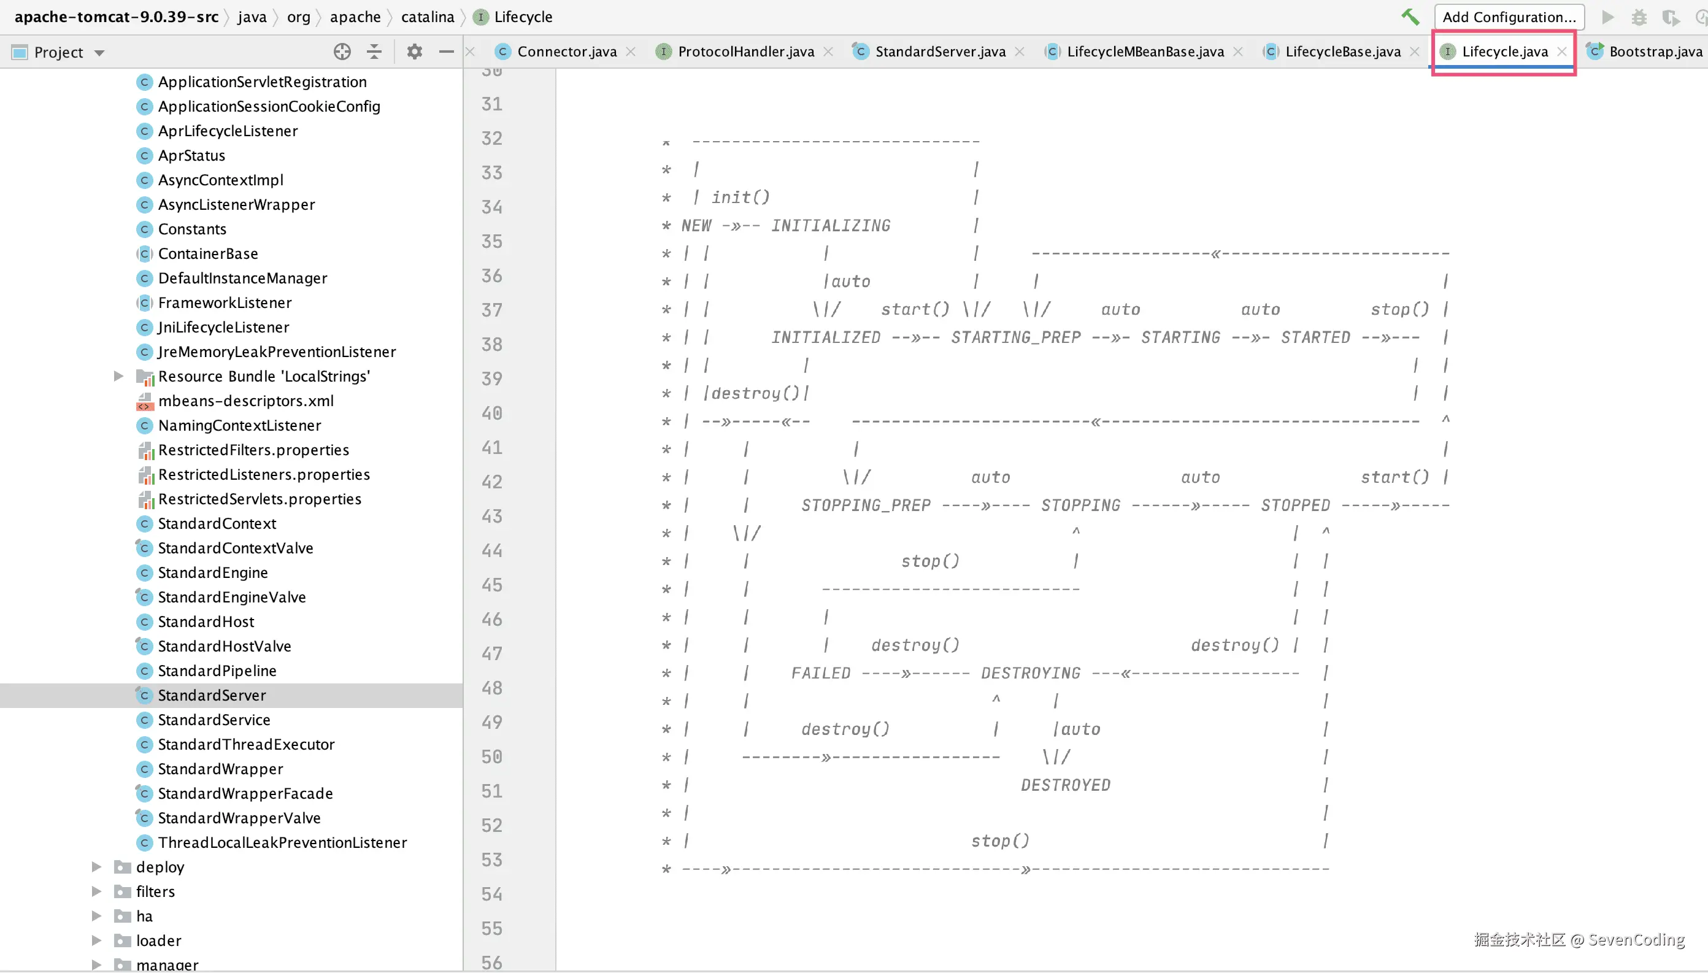Select StandardService in project tree
This screenshot has width=1708, height=973.
[214, 720]
